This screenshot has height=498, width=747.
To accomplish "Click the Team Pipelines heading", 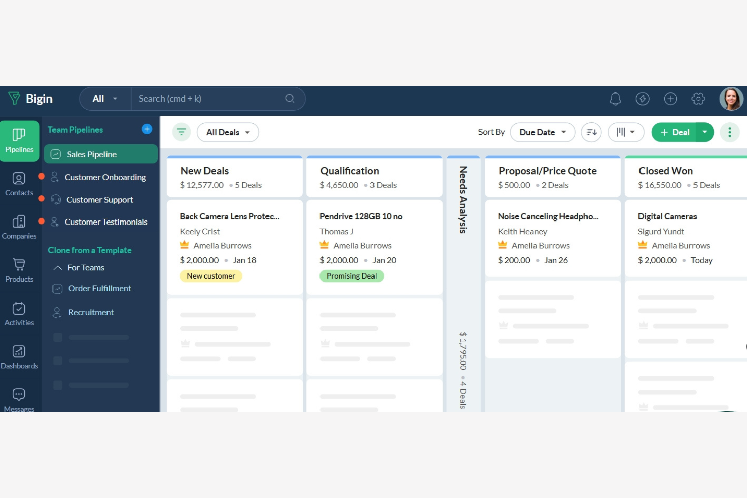I will [75, 130].
